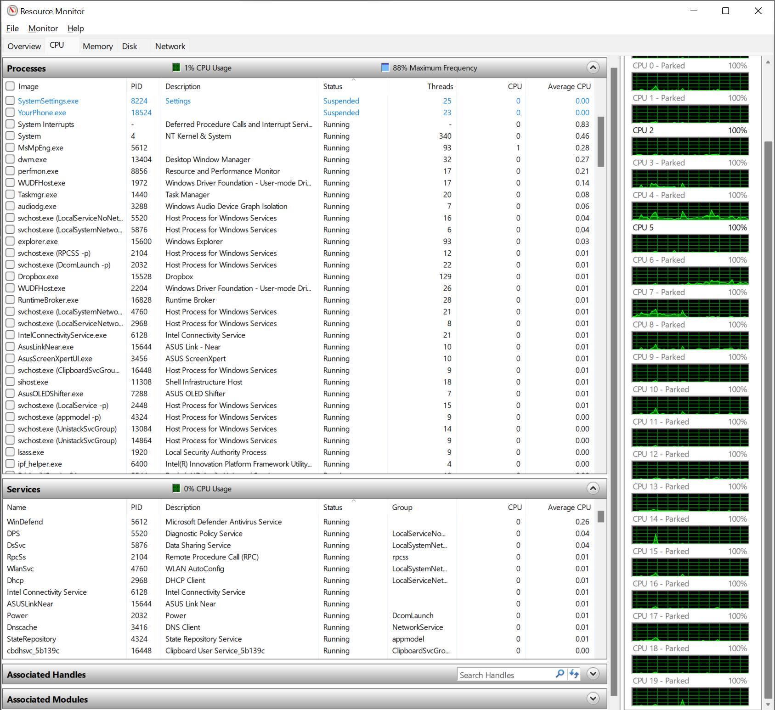Click the CPU 5 usage graph

[690, 243]
